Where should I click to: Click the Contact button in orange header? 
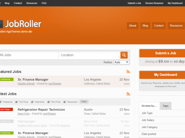[159, 26]
